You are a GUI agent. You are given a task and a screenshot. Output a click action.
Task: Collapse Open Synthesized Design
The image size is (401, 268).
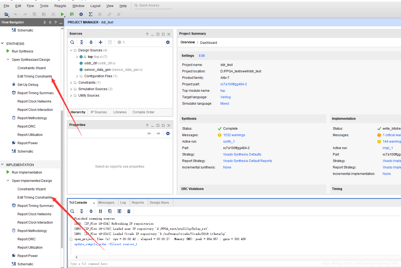coord(8,59)
